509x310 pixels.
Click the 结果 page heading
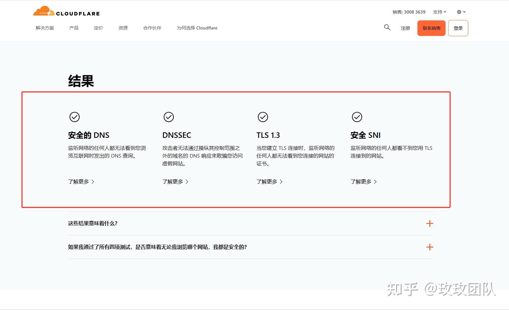click(81, 81)
